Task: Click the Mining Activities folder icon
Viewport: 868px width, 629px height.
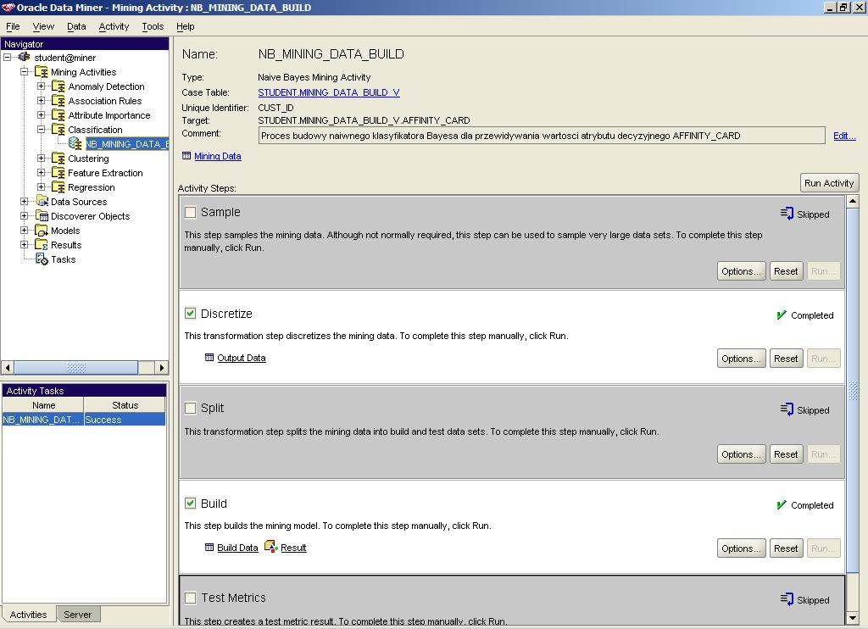Action: pyautogui.click(x=41, y=71)
